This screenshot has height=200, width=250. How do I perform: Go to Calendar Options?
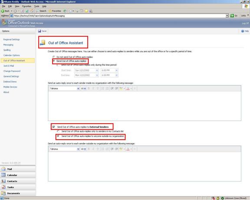coord(11,55)
